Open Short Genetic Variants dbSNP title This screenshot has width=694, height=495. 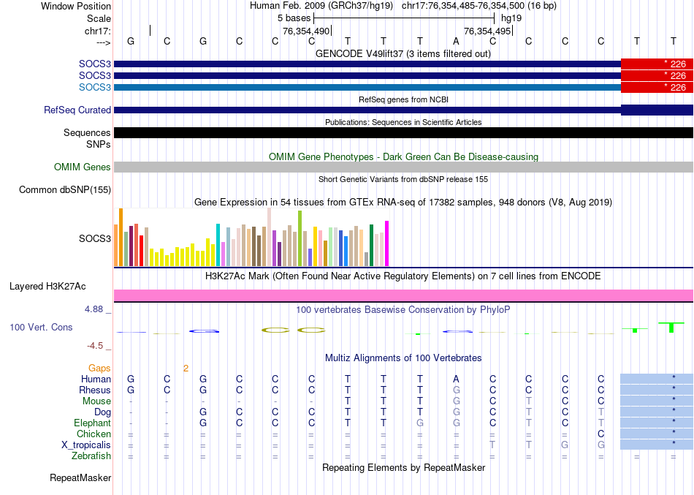coord(403,179)
